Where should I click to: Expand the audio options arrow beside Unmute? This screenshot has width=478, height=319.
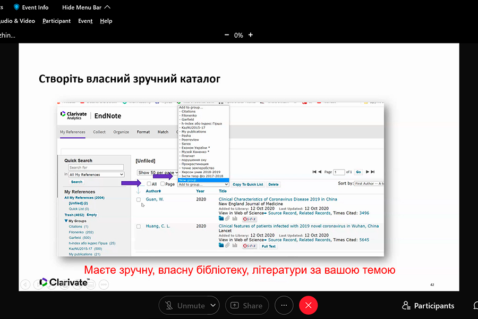[x=213, y=306]
